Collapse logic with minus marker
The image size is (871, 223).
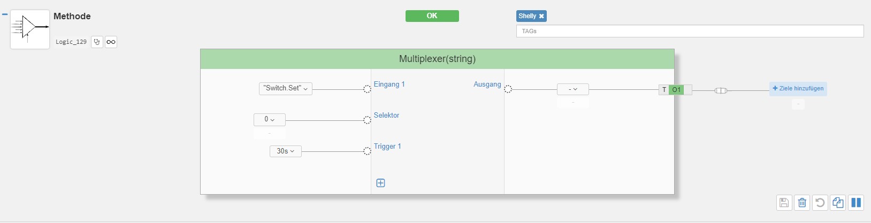[5, 14]
